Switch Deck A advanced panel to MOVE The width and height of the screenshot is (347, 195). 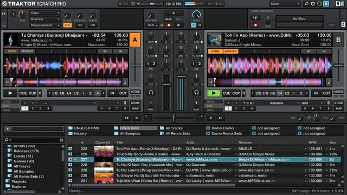[x=7, y=102]
